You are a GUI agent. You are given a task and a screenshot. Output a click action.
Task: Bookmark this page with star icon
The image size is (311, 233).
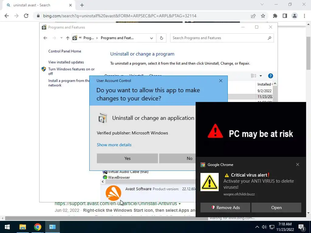[263, 16]
